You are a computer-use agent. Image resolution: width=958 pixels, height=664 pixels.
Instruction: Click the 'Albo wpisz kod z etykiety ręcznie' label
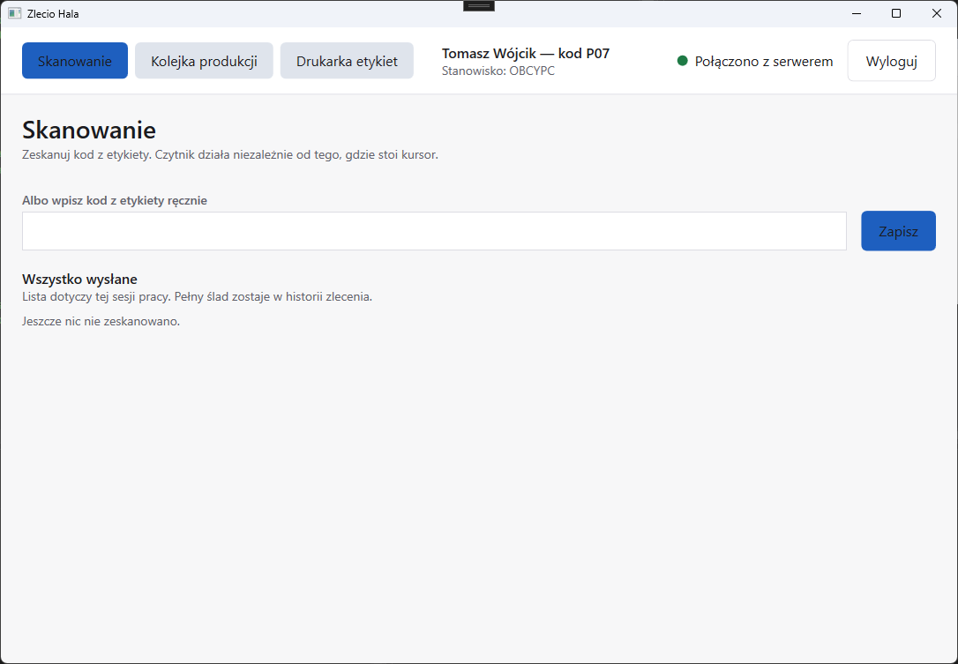pos(115,200)
